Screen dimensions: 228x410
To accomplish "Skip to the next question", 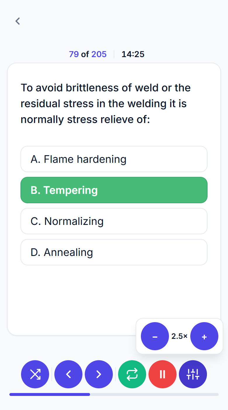I will pos(99,374).
